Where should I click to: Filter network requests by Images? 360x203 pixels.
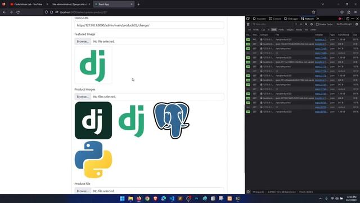[x=290, y=30]
